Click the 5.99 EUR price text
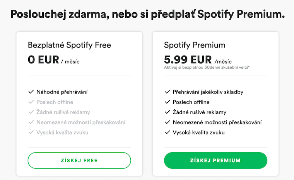 (188, 60)
